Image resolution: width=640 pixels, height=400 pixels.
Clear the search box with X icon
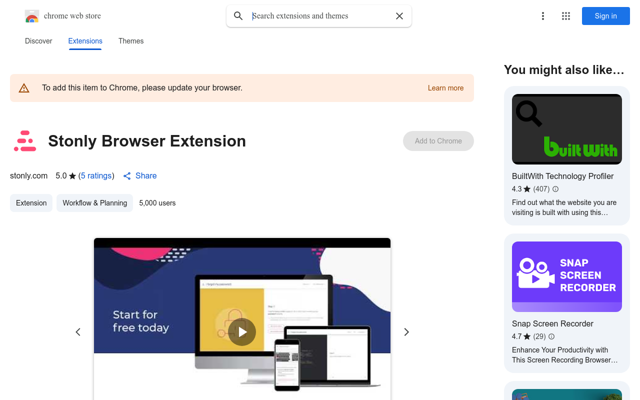coord(399,16)
